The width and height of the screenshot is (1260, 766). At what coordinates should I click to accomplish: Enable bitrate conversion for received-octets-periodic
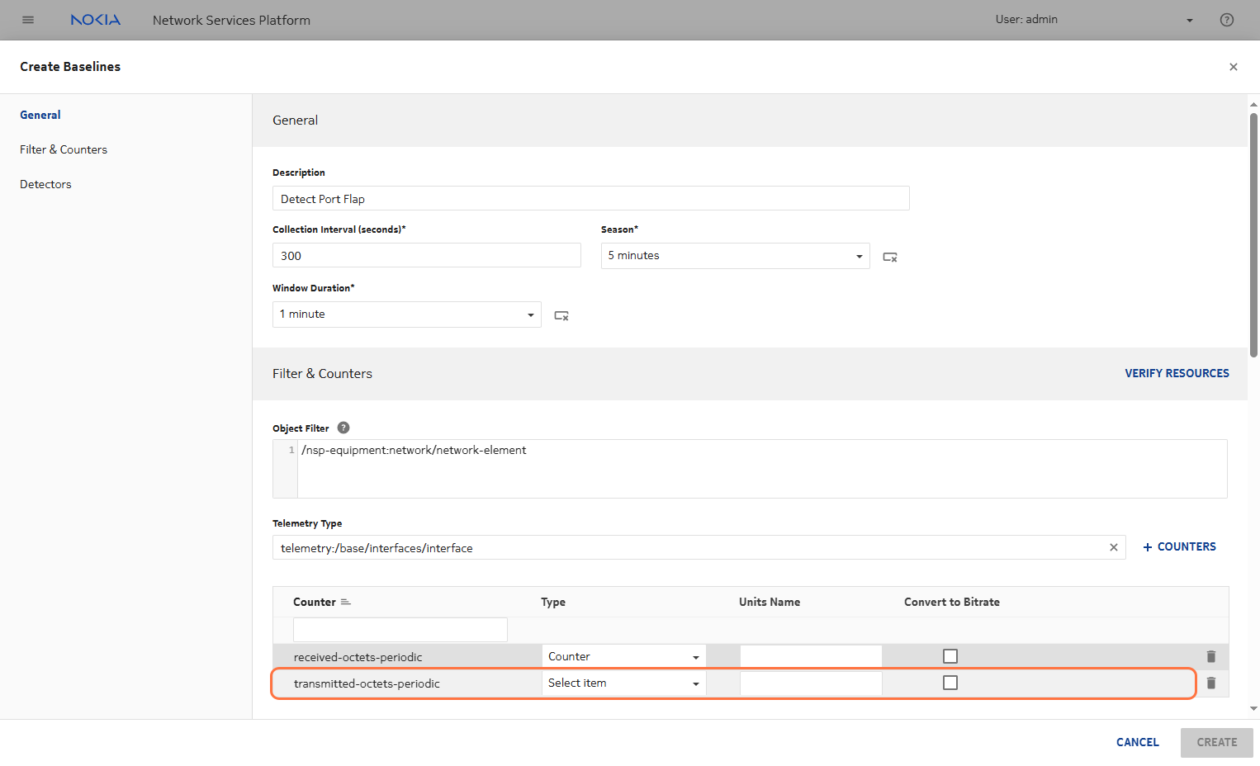(x=950, y=656)
